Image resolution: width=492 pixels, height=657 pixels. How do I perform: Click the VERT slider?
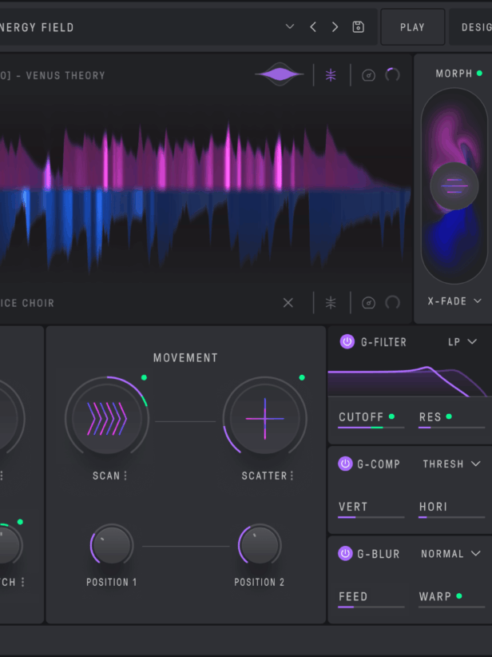[371, 517]
